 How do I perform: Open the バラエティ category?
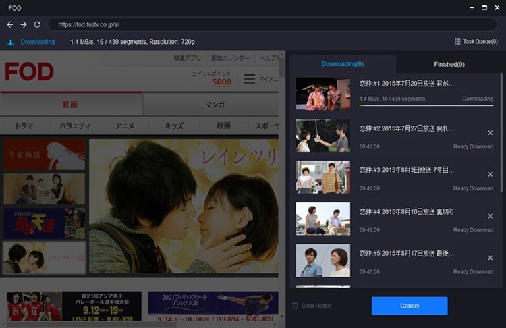pos(74,126)
